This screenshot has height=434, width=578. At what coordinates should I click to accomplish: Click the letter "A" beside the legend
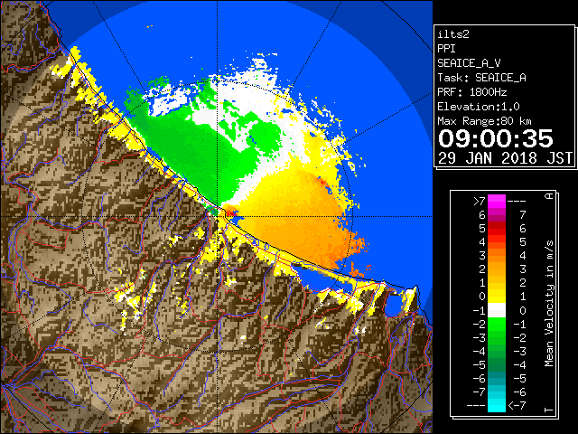(549, 196)
